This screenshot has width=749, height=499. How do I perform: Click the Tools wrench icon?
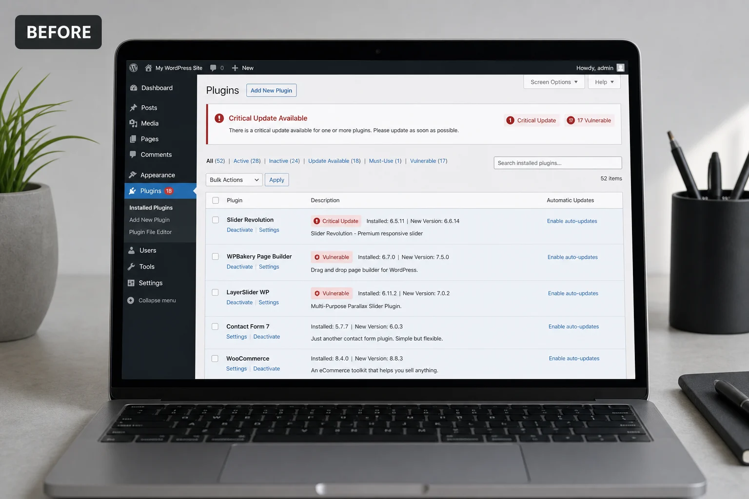tap(131, 267)
